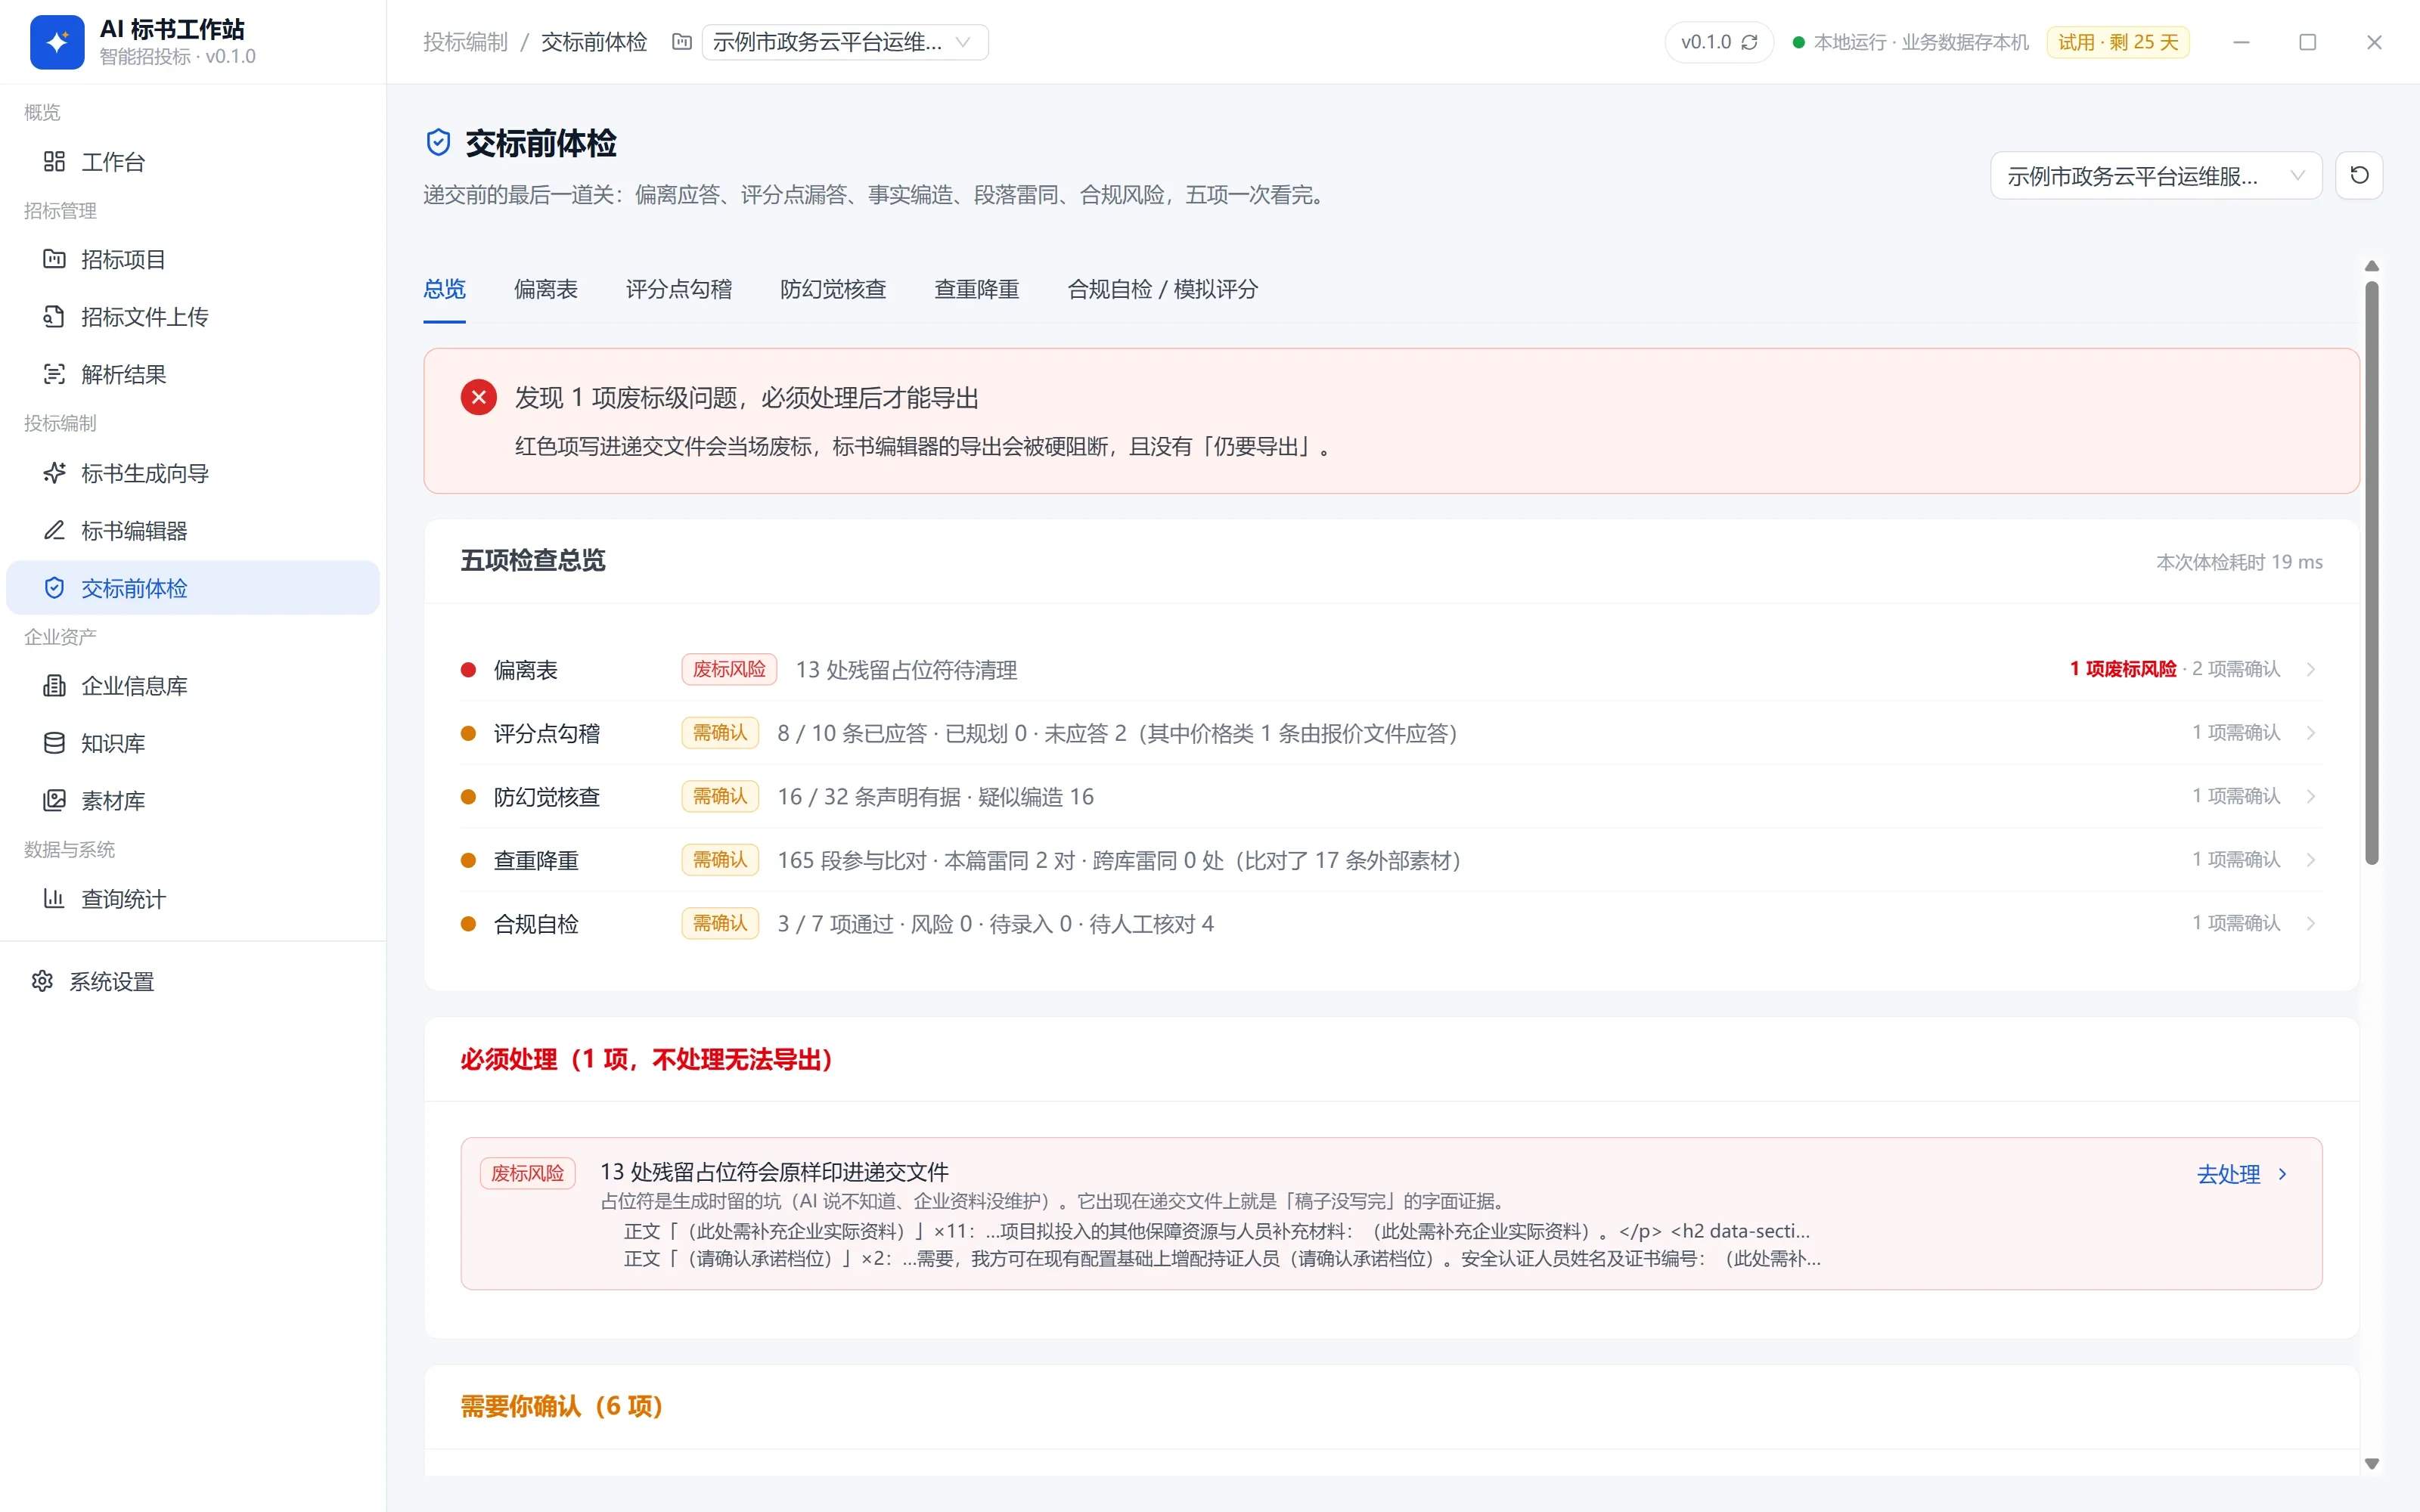Open 工作台 dashboard icon in sidebar
This screenshot has height=1512, width=2420.
pos(54,161)
